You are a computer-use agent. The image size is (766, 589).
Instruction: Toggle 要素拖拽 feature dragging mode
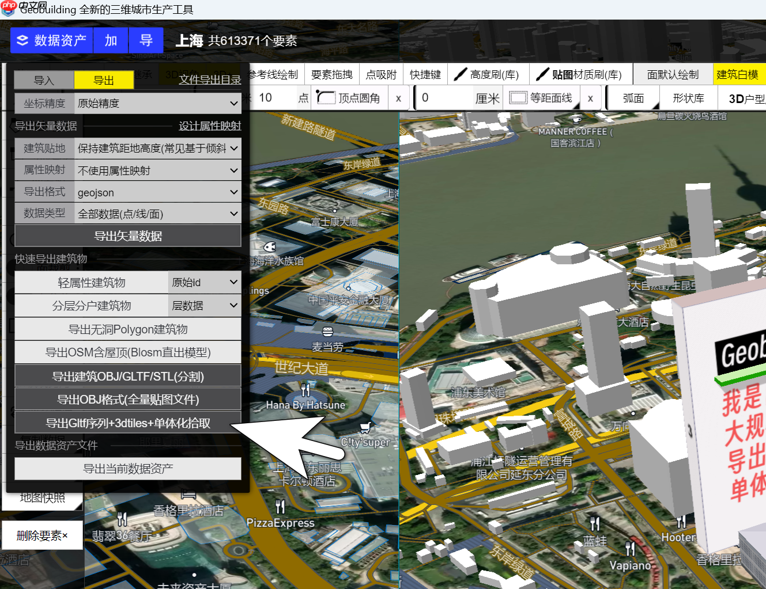pos(332,74)
